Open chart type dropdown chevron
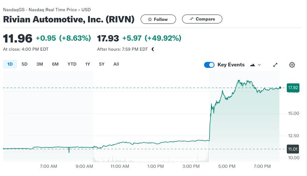 [x=259, y=65]
